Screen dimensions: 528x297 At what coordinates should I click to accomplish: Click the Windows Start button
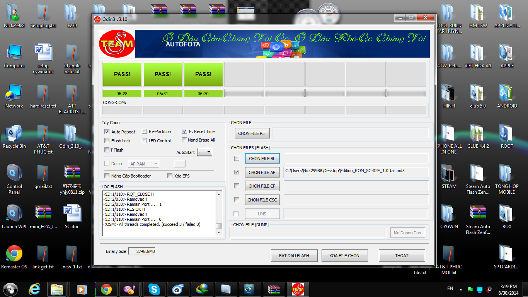click(10, 289)
